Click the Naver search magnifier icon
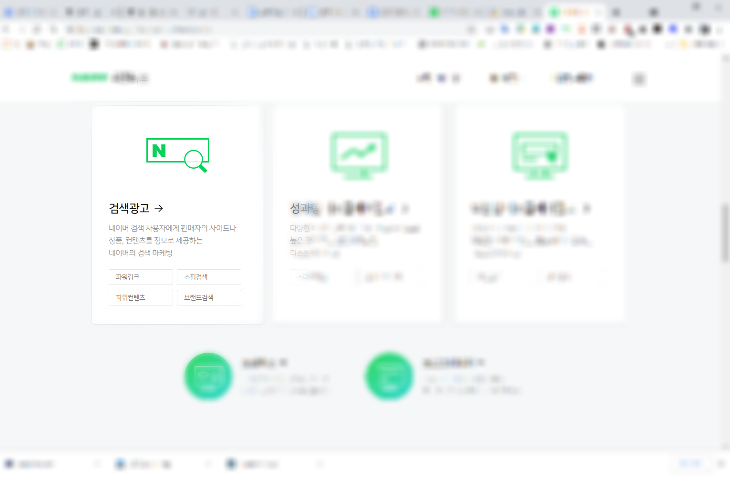 click(x=178, y=155)
